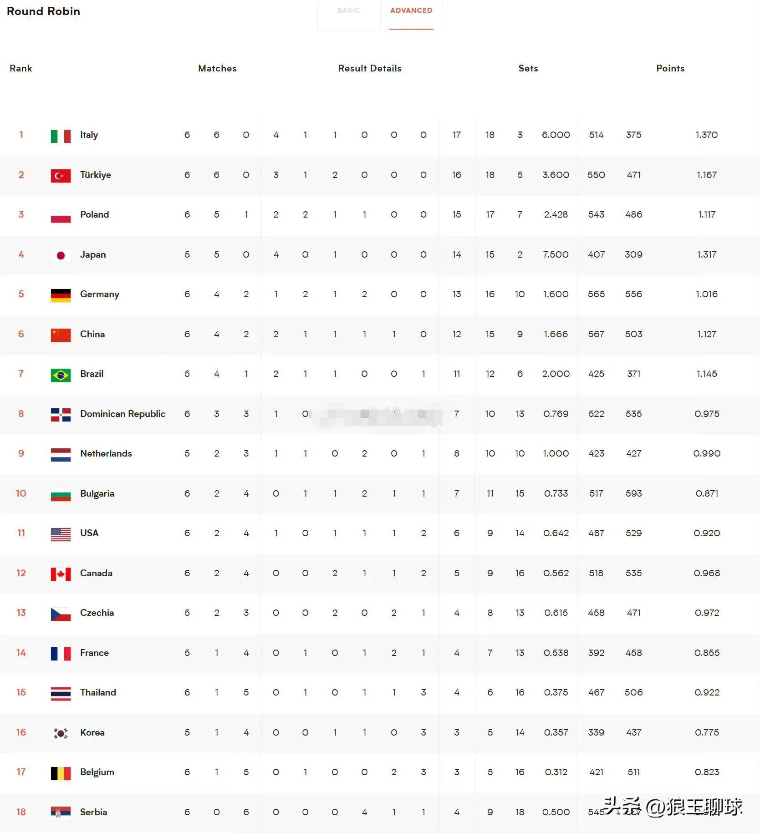The image size is (760, 833).
Task: Click the Thailand team name
Action: click(x=98, y=692)
